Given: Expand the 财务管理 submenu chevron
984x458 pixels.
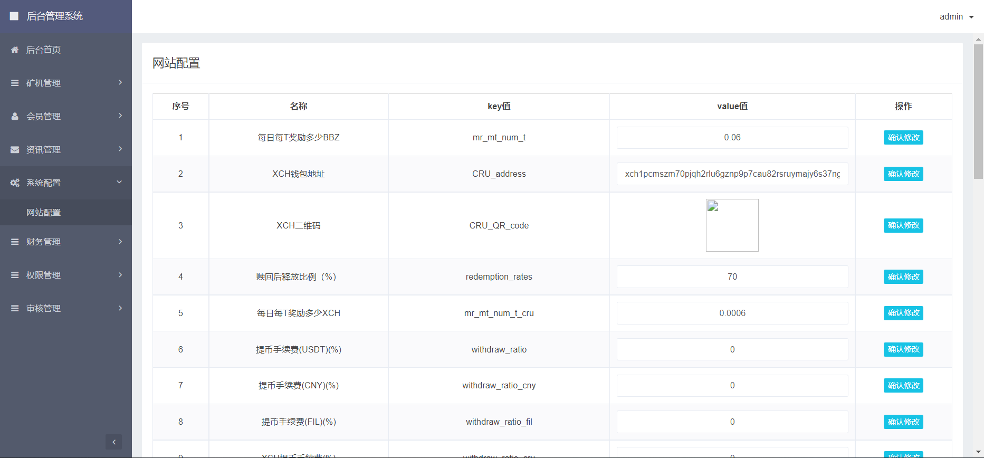Looking at the screenshot, I should (120, 242).
